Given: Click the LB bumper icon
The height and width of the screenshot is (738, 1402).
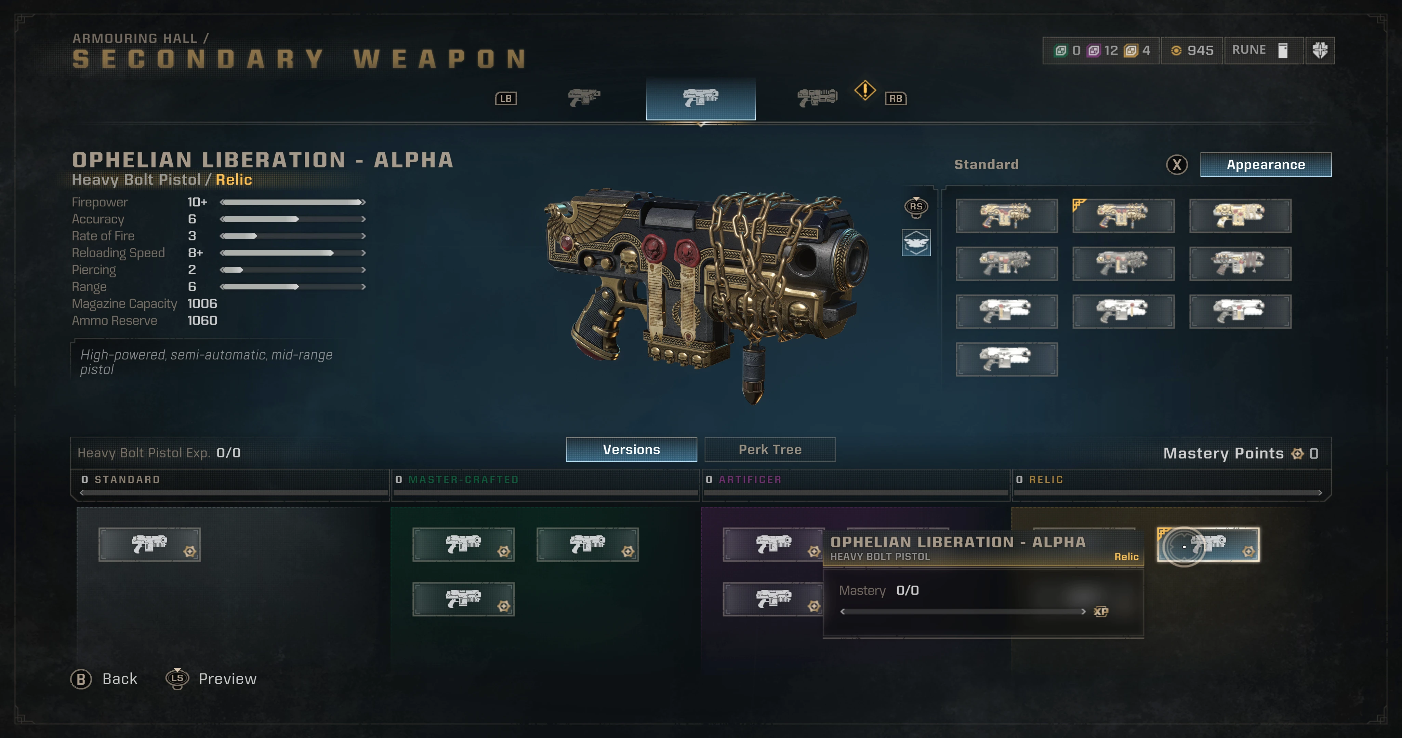Looking at the screenshot, I should coord(506,98).
